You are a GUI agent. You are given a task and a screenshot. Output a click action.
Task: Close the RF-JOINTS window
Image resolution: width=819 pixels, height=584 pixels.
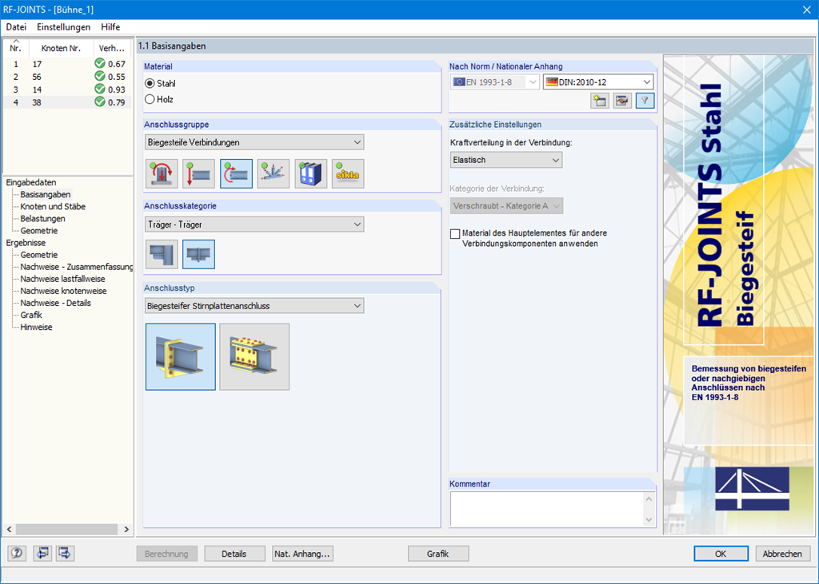tap(806, 10)
